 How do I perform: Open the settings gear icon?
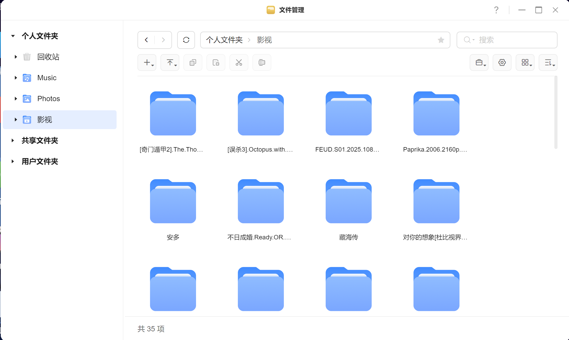coord(502,62)
